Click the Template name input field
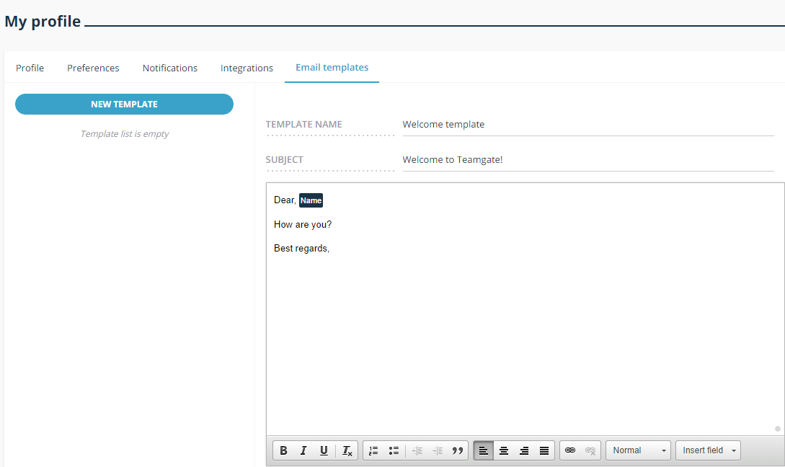The height and width of the screenshot is (467, 785). tap(588, 125)
